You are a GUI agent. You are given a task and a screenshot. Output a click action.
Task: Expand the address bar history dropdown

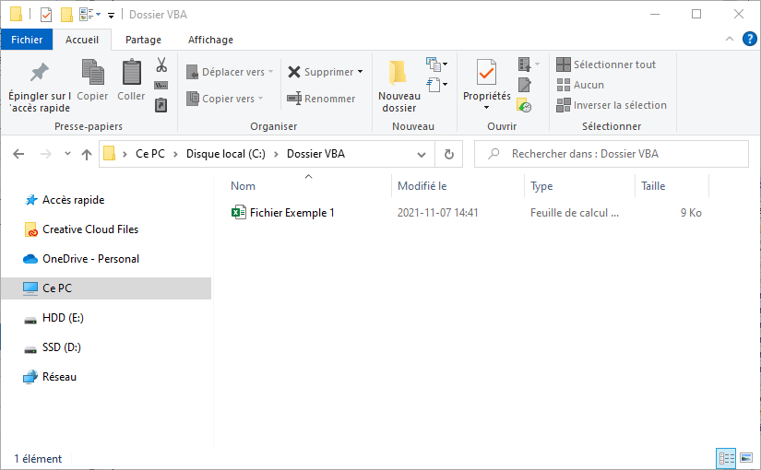click(x=422, y=154)
